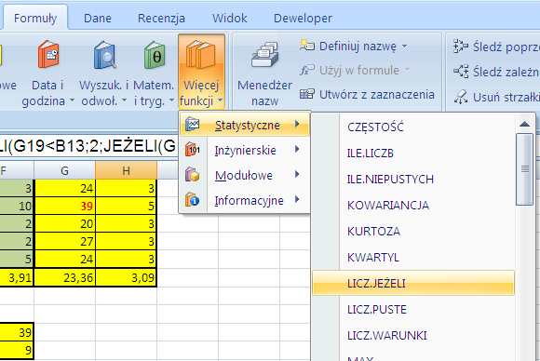The image size is (540, 361).
Task: Click the Informacyjne info icon
Action: (192, 200)
